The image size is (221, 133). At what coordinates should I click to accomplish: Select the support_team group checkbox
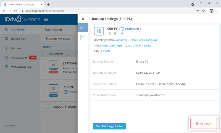click(x=47, y=106)
